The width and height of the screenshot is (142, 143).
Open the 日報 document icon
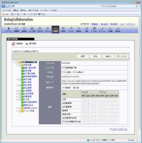coord(87,28)
